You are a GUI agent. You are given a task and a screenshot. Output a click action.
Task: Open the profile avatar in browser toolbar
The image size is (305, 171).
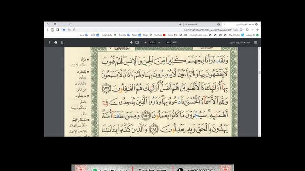(x=52, y=30)
